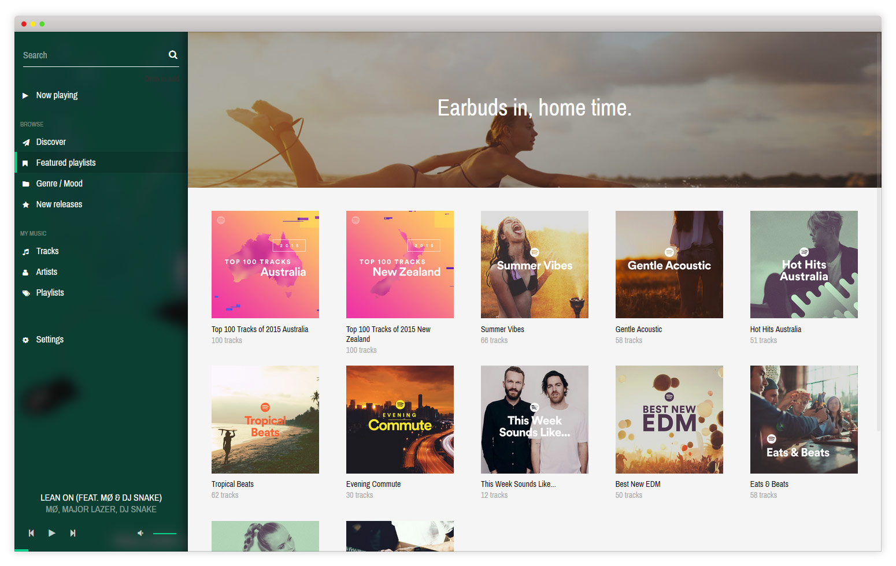Viewport: 896px width, 566px height.
Task: Open Summer Vibes playlist cover
Action: 535,265
